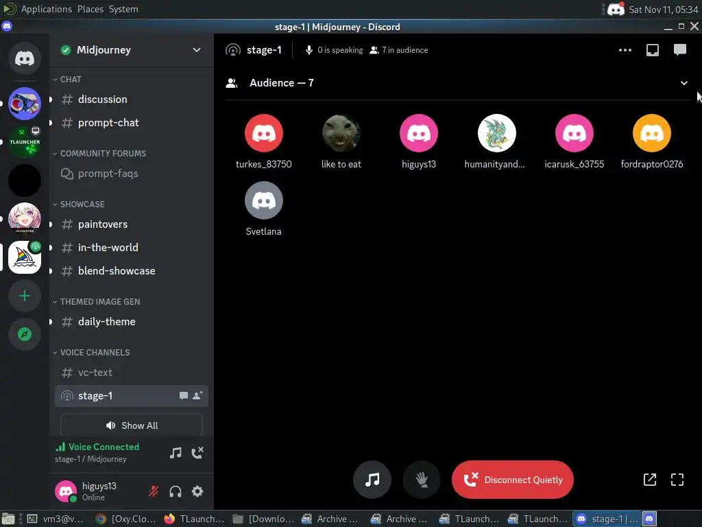Disconnect using the phone icon in sidebar
702x527 pixels.
pos(197,453)
